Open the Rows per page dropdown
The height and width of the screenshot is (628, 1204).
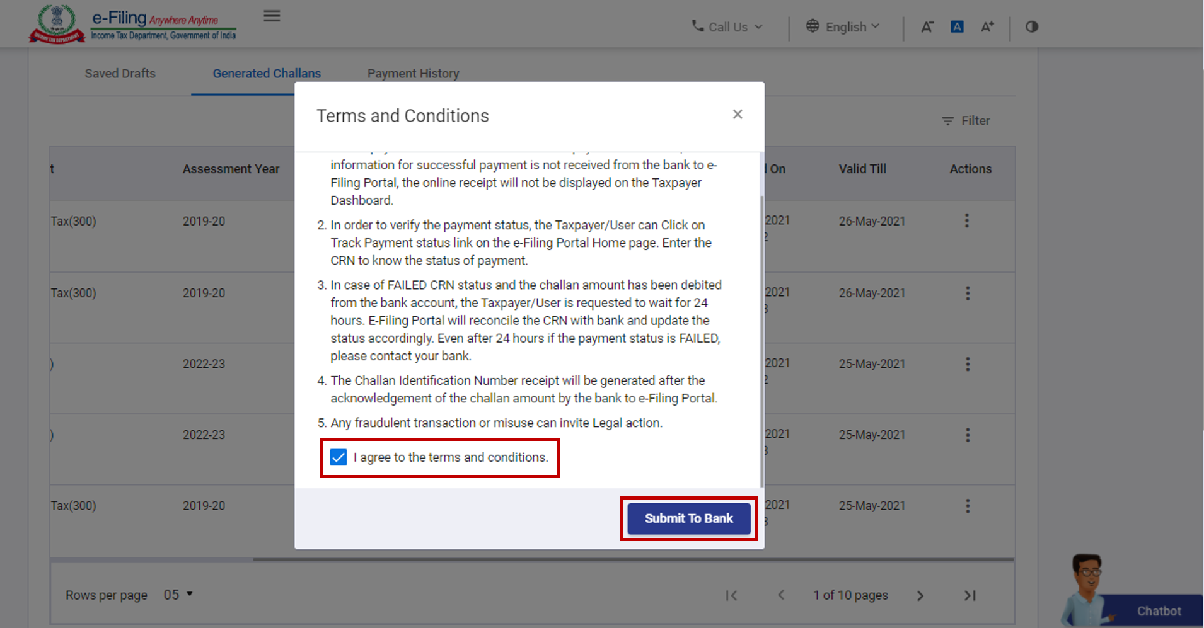[x=178, y=595]
